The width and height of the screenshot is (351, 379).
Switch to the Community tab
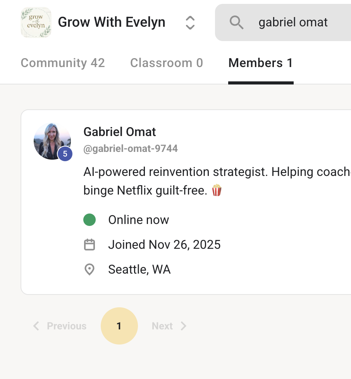click(x=63, y=63)
